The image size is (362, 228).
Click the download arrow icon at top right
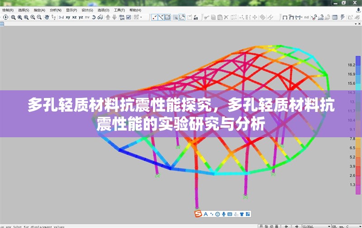click(358, 10)
